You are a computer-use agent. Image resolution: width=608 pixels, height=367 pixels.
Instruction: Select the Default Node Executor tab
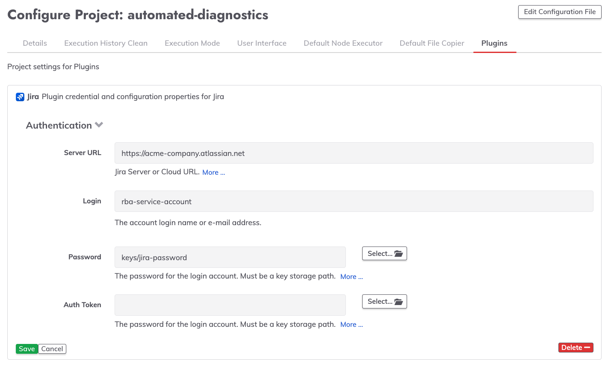tap(343, 43)
